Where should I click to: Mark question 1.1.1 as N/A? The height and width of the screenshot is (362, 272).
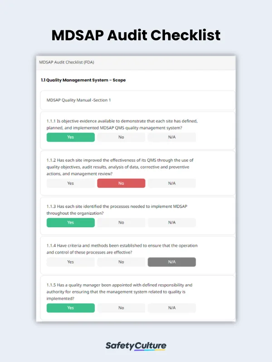coord(172,137)
